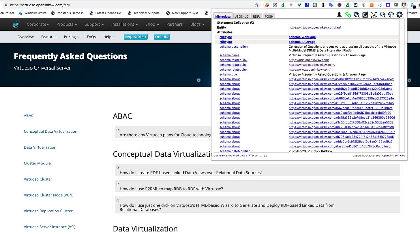Open the Entity URL virtuoso.openlinksw.com/faq/
The image size is (420, 234).
pos(315,27)
